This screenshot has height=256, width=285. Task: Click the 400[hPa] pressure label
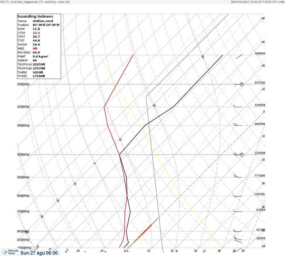pos(23,154)
